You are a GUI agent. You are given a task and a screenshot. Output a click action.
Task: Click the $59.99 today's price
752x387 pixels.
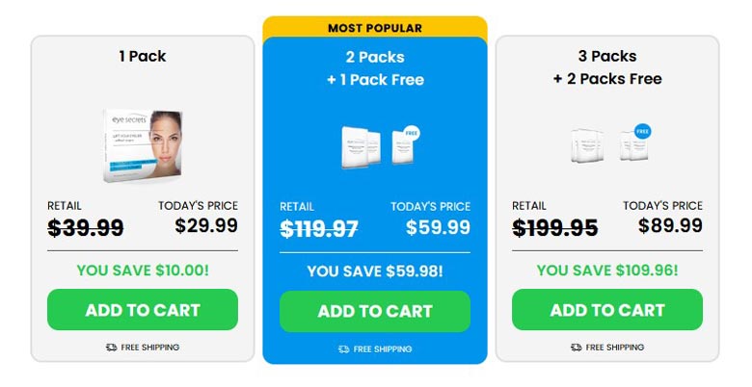pyautogui.click(x=439, y=227)
